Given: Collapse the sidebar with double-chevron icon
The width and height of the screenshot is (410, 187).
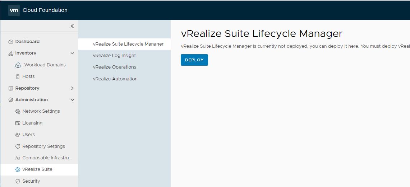Looking at the screenshot, I should coord(72,26).
